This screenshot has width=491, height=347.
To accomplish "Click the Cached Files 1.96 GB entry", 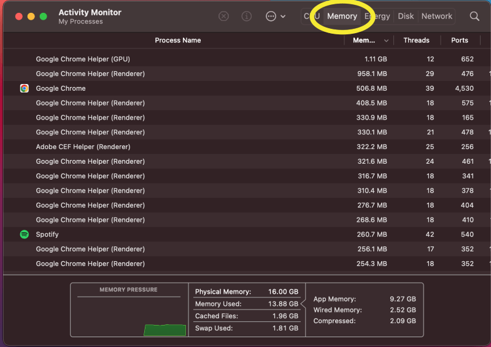I will tap(247, 316).
